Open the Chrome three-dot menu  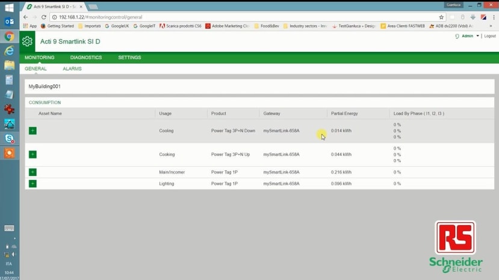click(x=494, y=17)
